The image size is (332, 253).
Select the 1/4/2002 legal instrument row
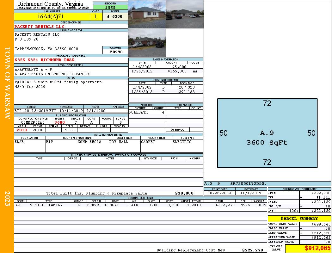coord(165,87)
